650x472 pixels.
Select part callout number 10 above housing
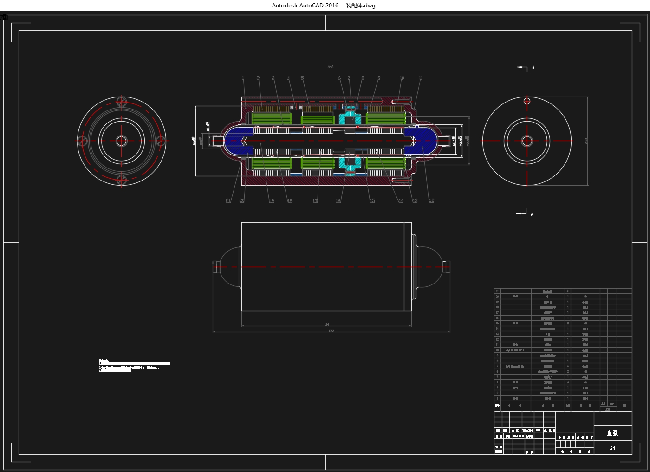click(x=402, y=78)
